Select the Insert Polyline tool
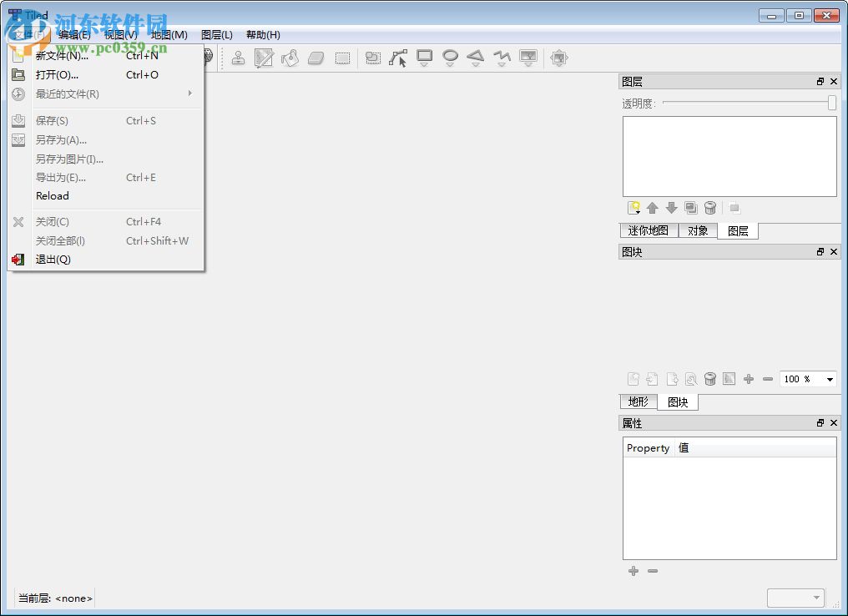The image size is (848, 616). click(x=502, y=56)
